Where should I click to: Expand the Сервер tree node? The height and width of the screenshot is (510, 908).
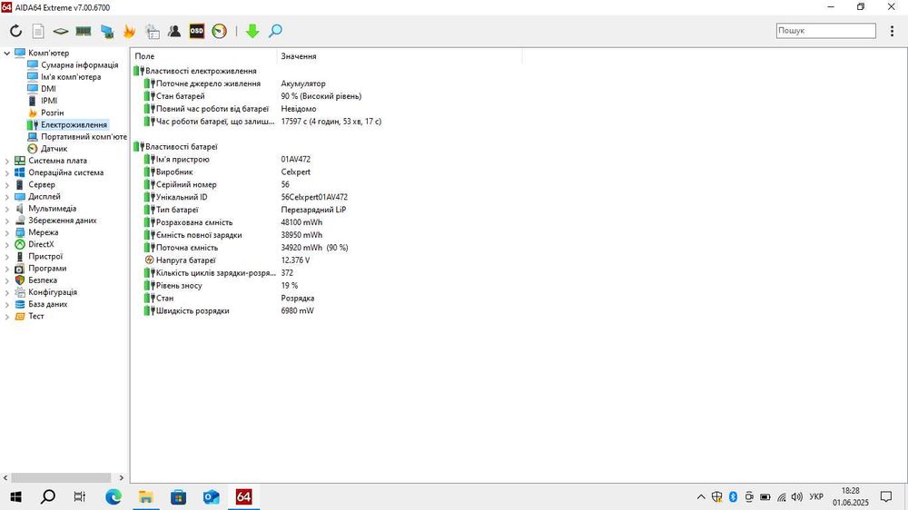pyautogui.click(x=7, y=184)
